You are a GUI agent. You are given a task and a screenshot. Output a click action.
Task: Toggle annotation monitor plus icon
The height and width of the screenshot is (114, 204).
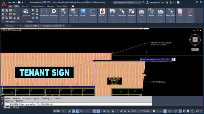(x=161, y=111)
